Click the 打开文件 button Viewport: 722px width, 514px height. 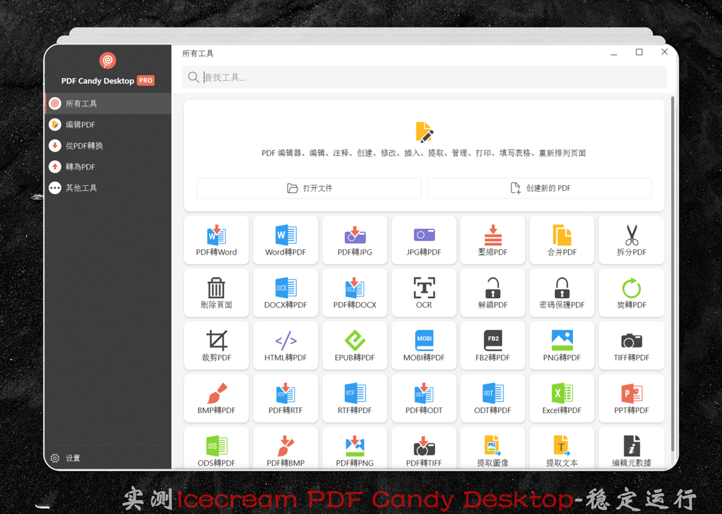pyautogui.click(x=309, y=188)
